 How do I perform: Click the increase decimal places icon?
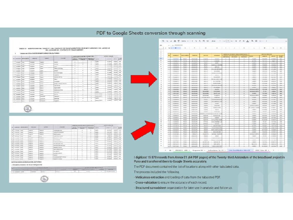pyautogui.click(x=204, y=41)
